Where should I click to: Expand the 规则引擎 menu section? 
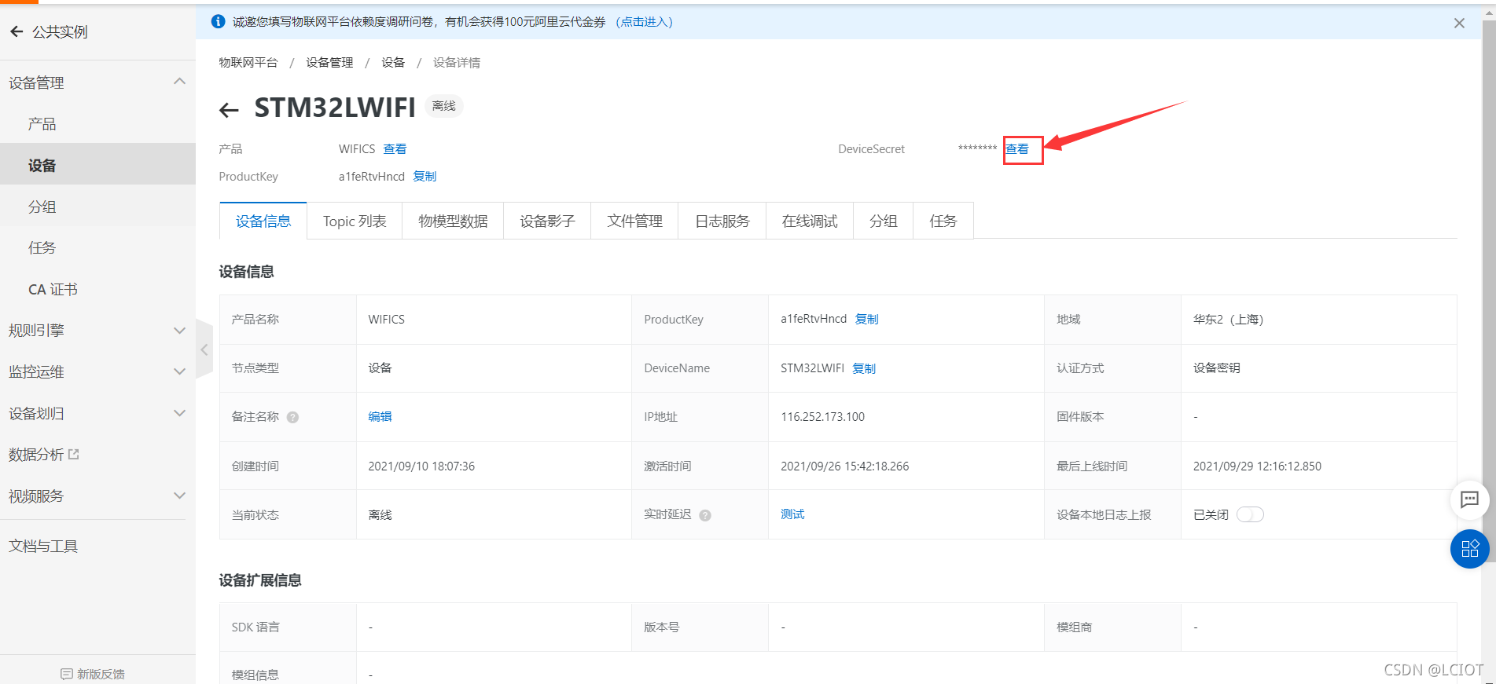[x=179, y=331]
